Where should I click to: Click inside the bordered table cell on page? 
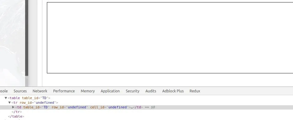coord(170,38)
